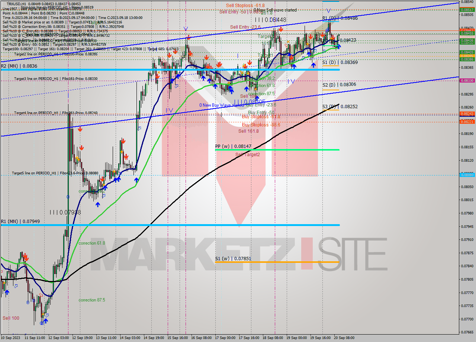Screen dimensions: 476x342
Task: Click the Buy Stoploss -61.8 label
Action: click(261, 117)
